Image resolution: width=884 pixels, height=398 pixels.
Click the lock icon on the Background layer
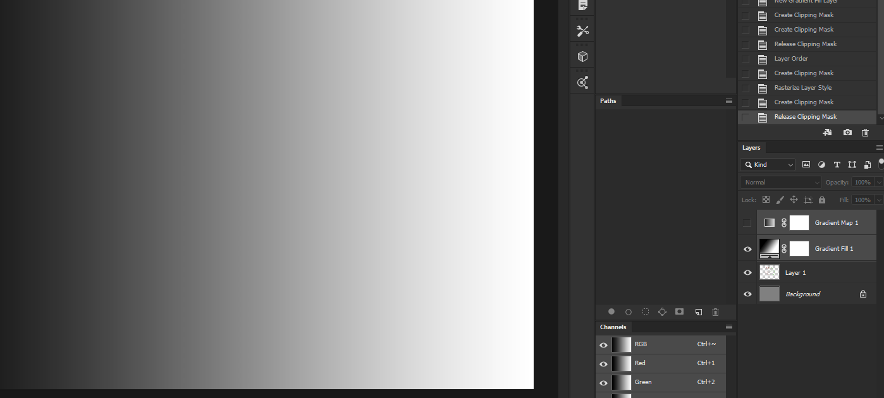pyautogui.click(x=863, y=294)
